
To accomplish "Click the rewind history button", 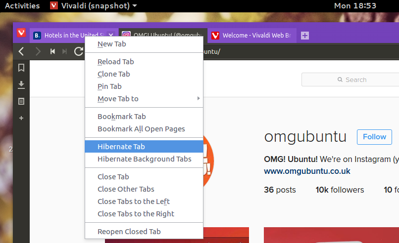I will click(x=52, y=51).
